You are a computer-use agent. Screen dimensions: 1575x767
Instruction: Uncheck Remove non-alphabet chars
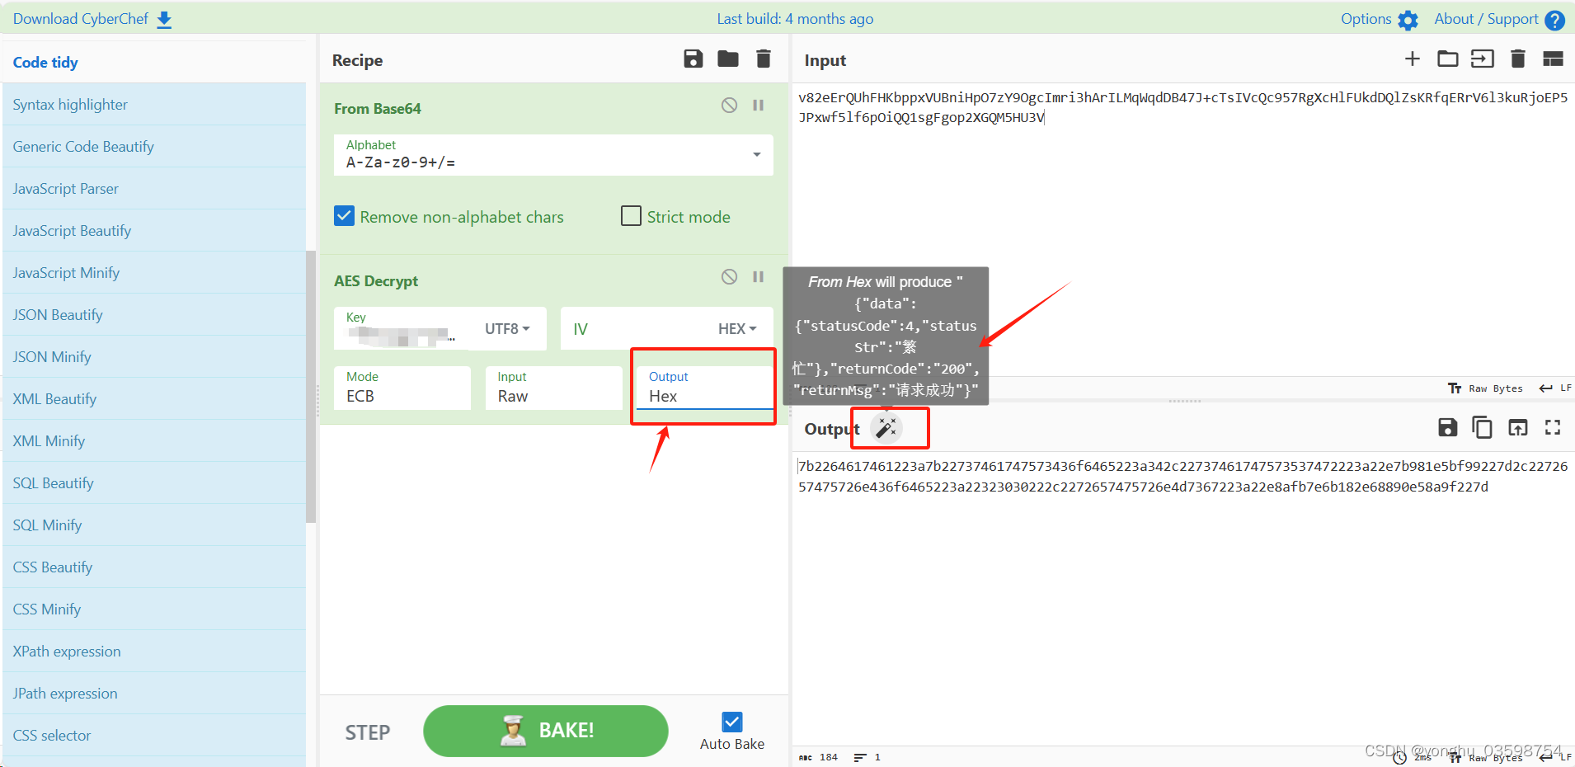pyautogui.click(x=344, y=215)
